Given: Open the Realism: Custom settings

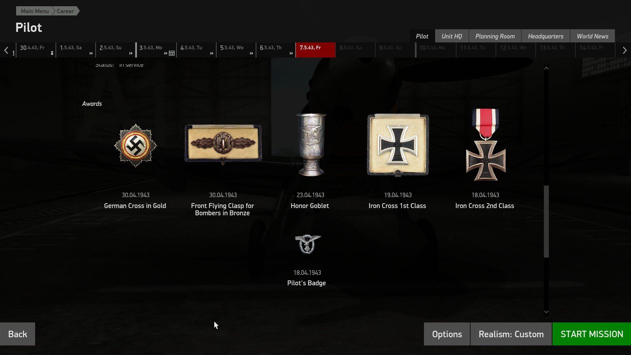Looking at the screenshot, I should [x=511, y=334].
